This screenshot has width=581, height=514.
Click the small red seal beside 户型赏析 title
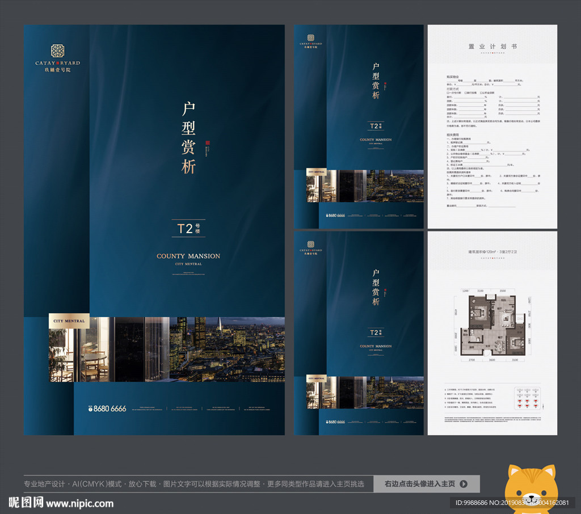[208, 144]
